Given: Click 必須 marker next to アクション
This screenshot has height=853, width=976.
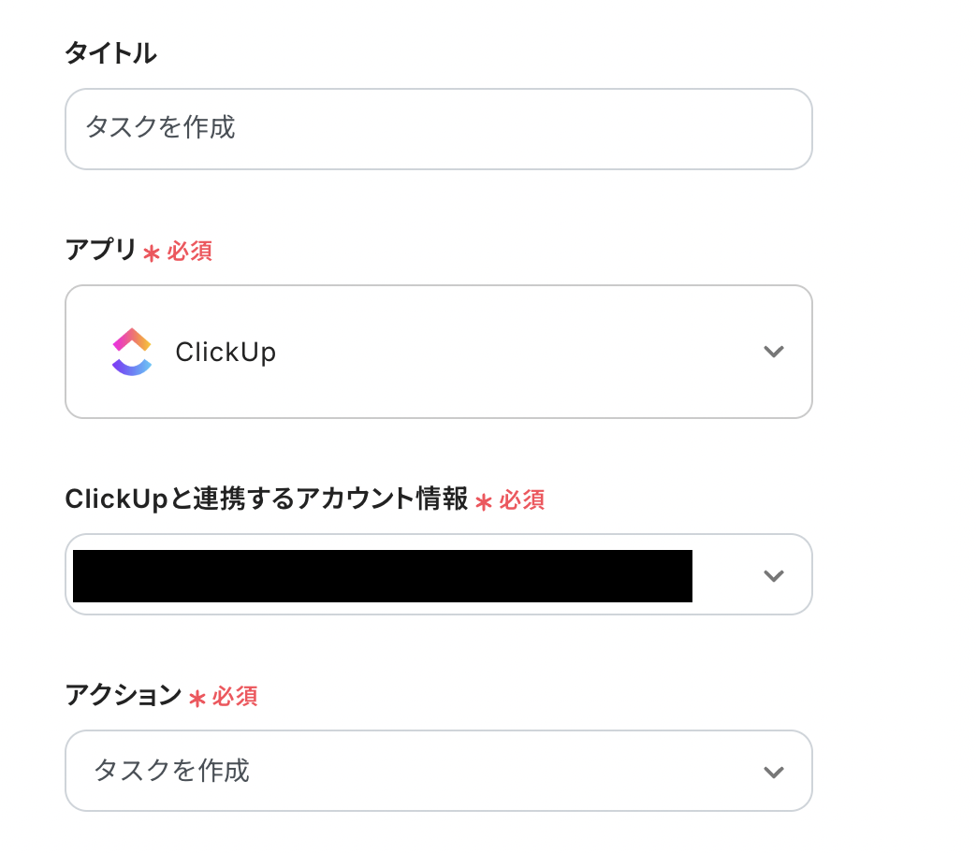Looking at the screenshot, I should point(235,697).
